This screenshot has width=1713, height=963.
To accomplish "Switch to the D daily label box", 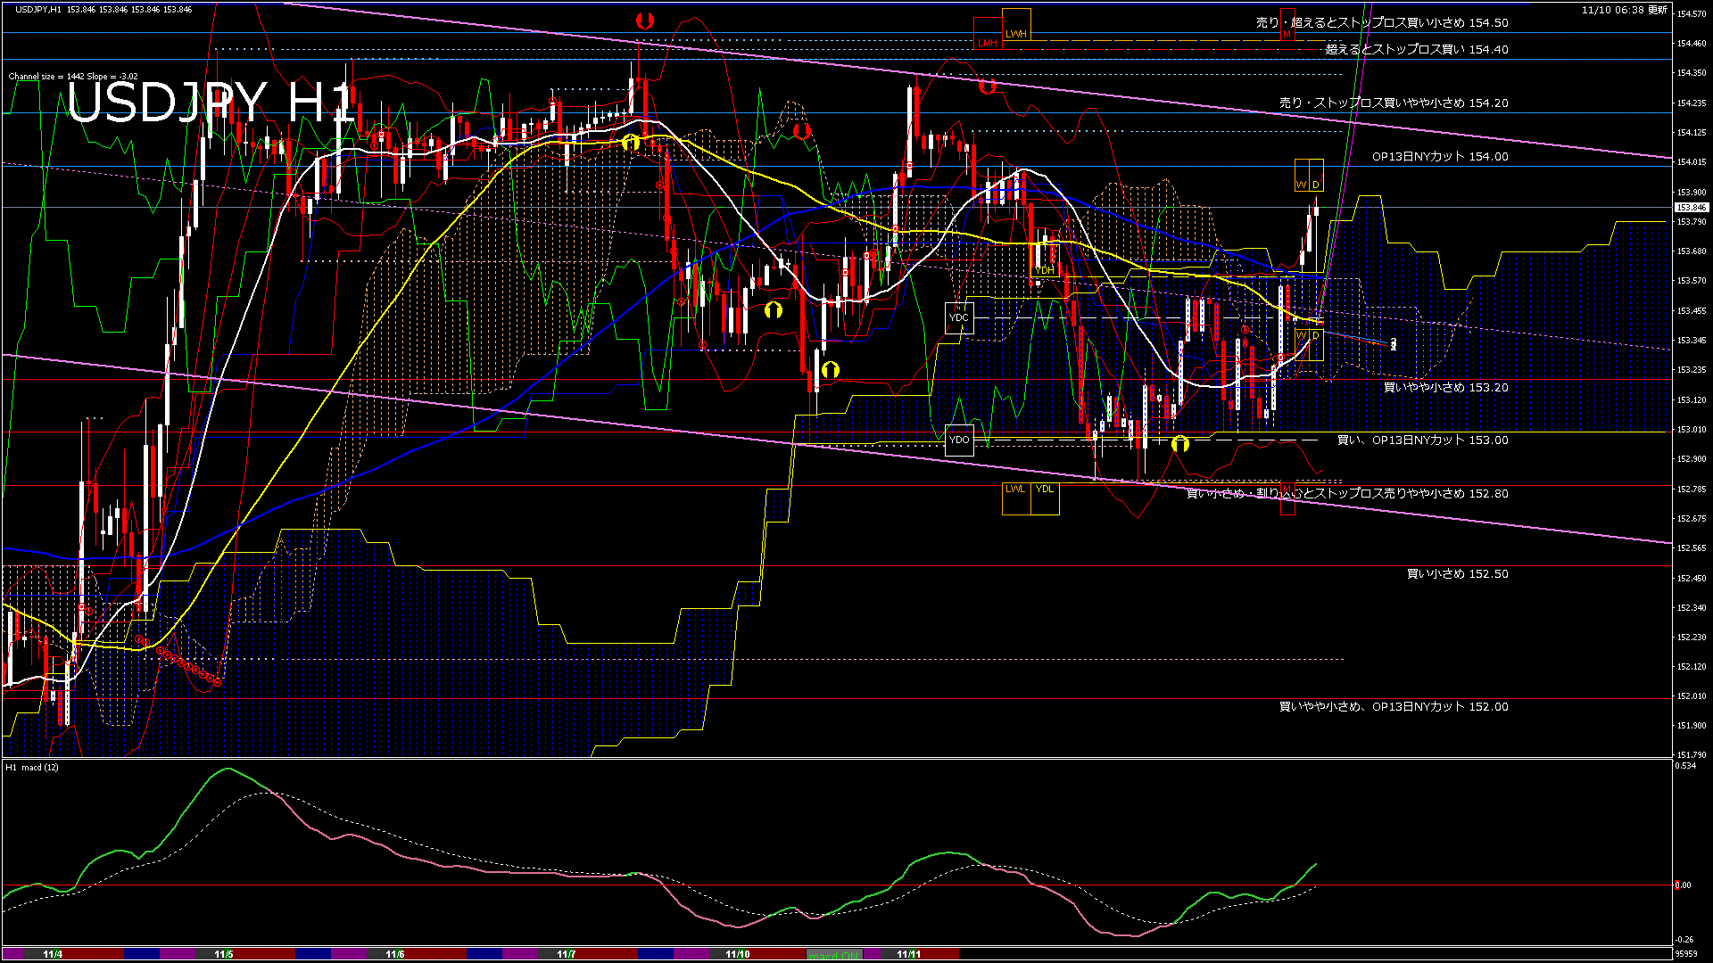I will point(1315,185).
